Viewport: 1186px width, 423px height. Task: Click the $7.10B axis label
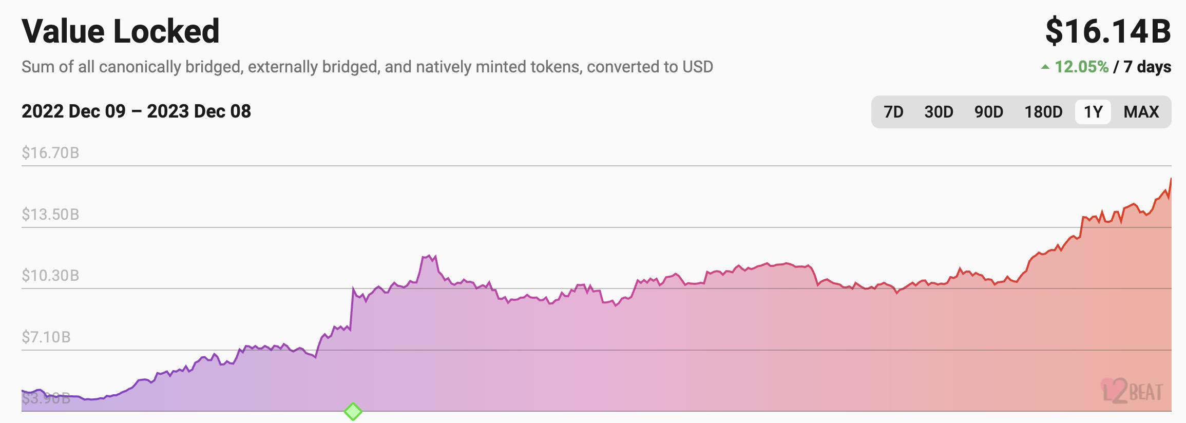pyautogui.click(x=46, y=337)
